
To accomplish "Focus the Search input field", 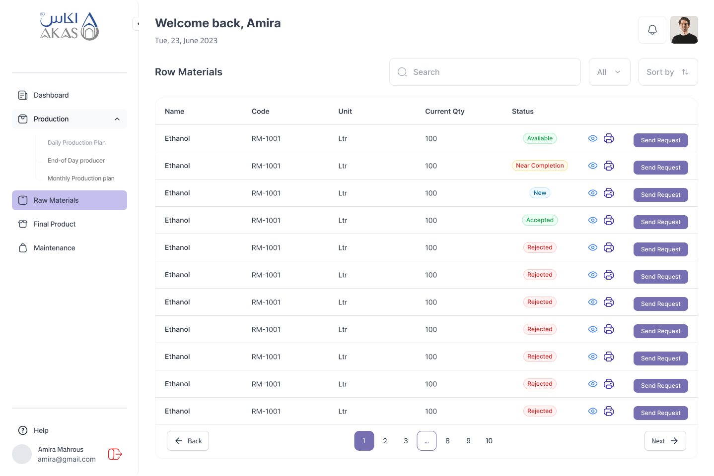I will [485, 72].
